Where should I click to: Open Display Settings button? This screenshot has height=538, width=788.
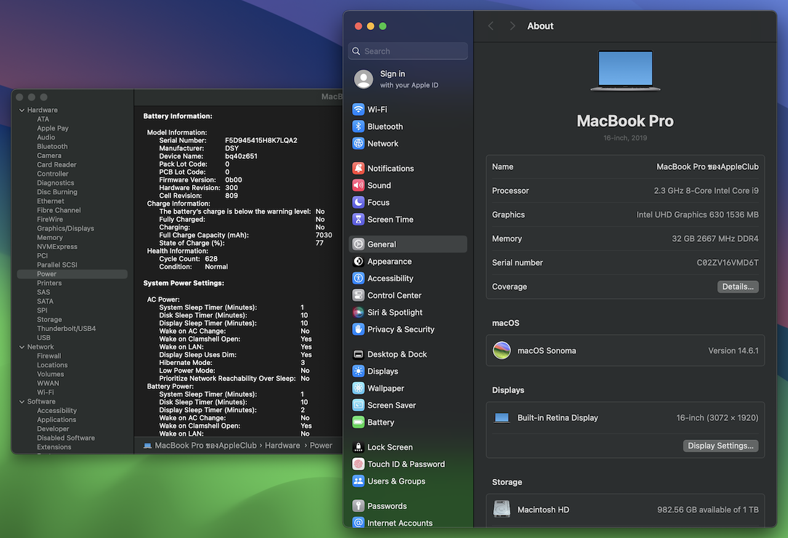(720, 446)
